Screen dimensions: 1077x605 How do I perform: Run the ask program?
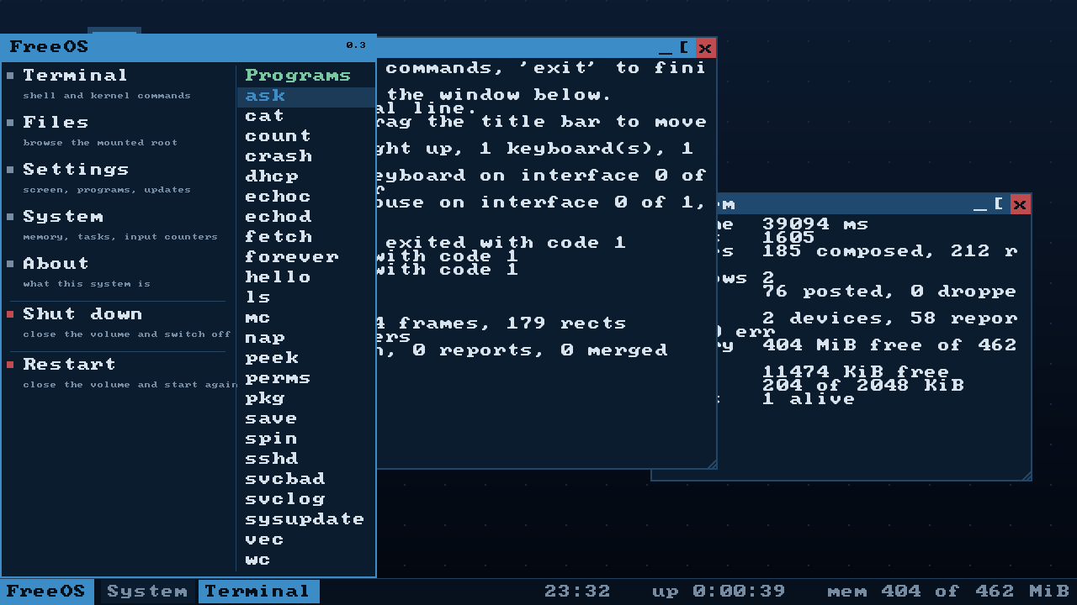[x=306, y=97]
